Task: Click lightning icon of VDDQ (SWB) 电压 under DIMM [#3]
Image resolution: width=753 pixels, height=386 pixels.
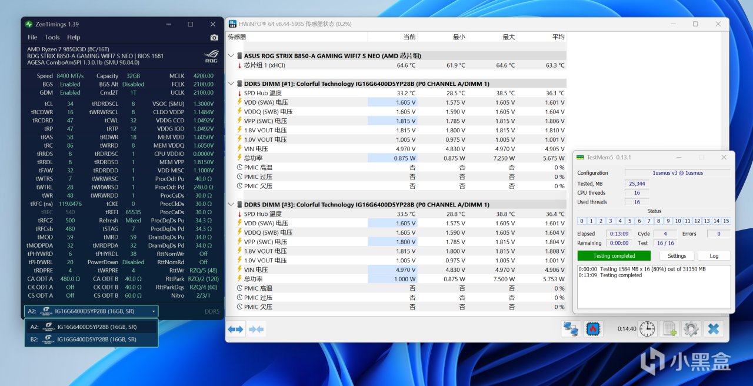Action: (239, 233)
